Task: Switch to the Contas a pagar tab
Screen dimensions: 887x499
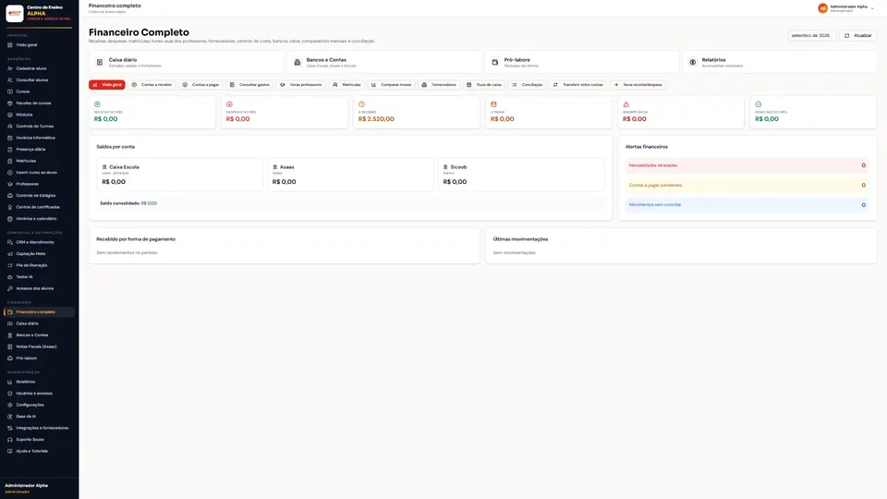Action: (x=200, y=85)
